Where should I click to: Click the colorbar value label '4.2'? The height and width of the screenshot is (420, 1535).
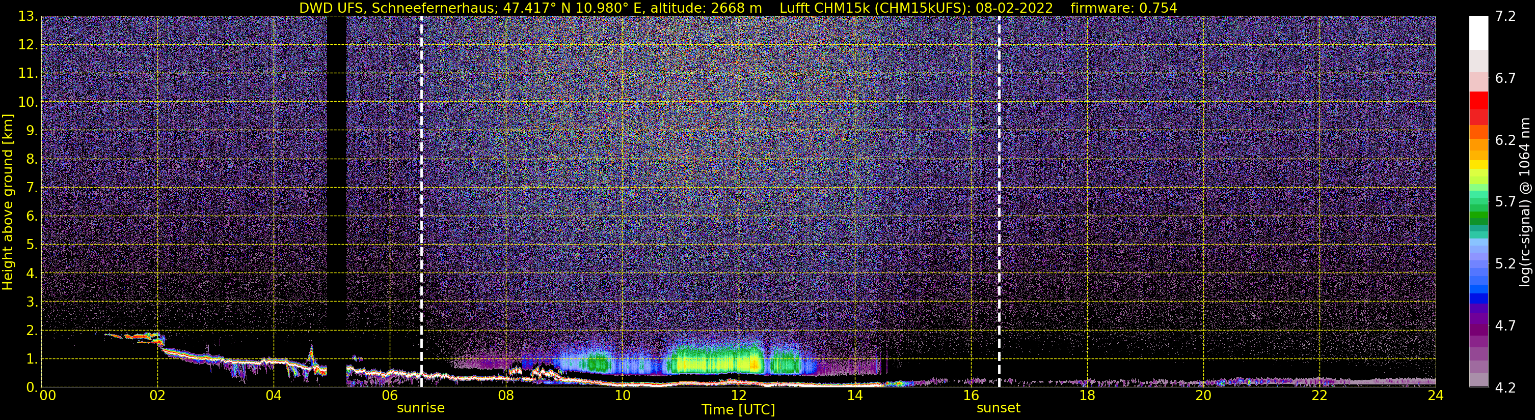(1505, 388)
